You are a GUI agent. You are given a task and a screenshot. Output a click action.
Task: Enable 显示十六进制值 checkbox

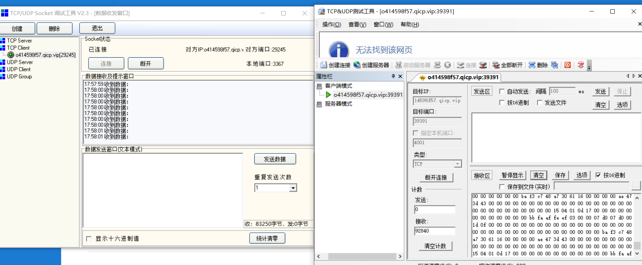(x=89, y=238)
